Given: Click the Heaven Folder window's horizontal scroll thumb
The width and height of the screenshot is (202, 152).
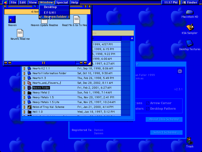Looking at the screenshot, I should coord(43,63).
